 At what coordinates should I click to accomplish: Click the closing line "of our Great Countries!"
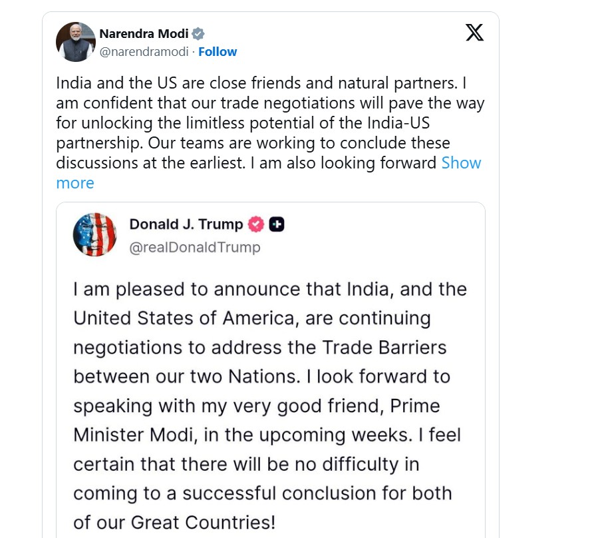pyautogui.click(x=174, y=522)
